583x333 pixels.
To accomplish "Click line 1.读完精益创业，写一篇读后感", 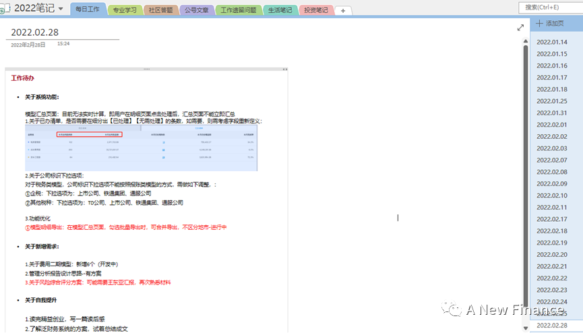I will coord(65,320).
